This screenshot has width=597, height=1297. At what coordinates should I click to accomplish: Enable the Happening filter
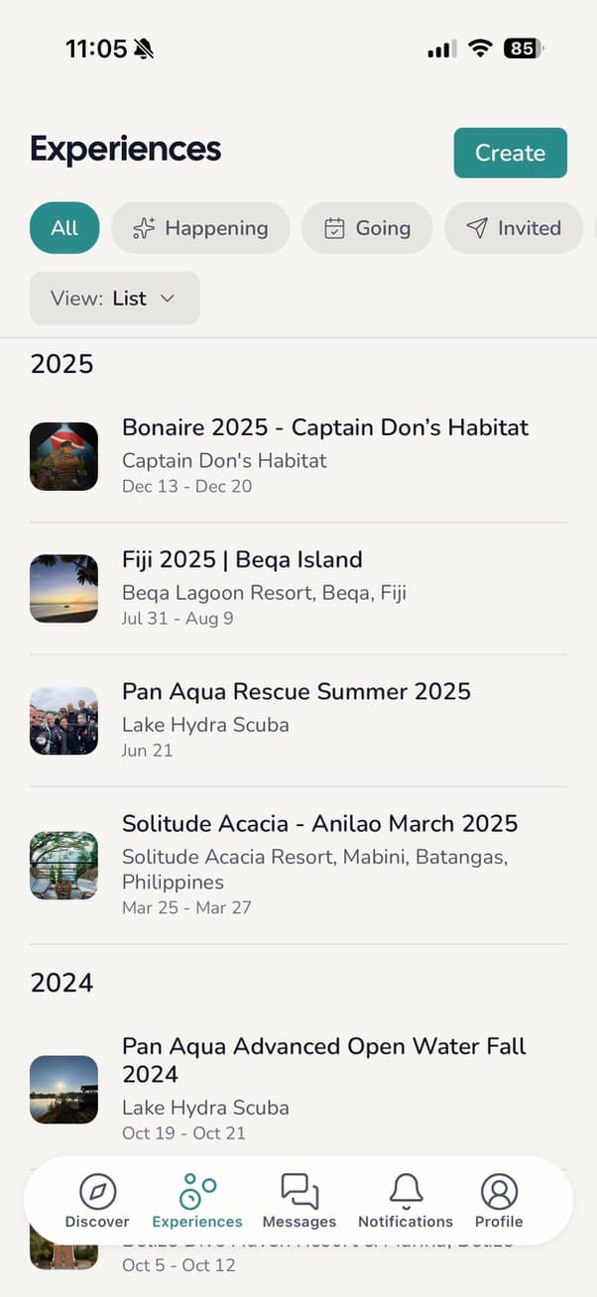(200, 228)
